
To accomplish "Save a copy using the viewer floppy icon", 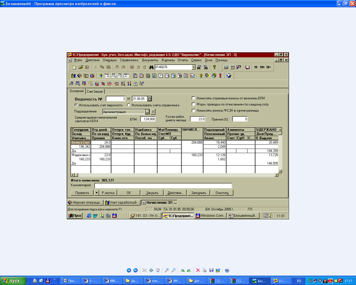I will [x=211, y=270].
